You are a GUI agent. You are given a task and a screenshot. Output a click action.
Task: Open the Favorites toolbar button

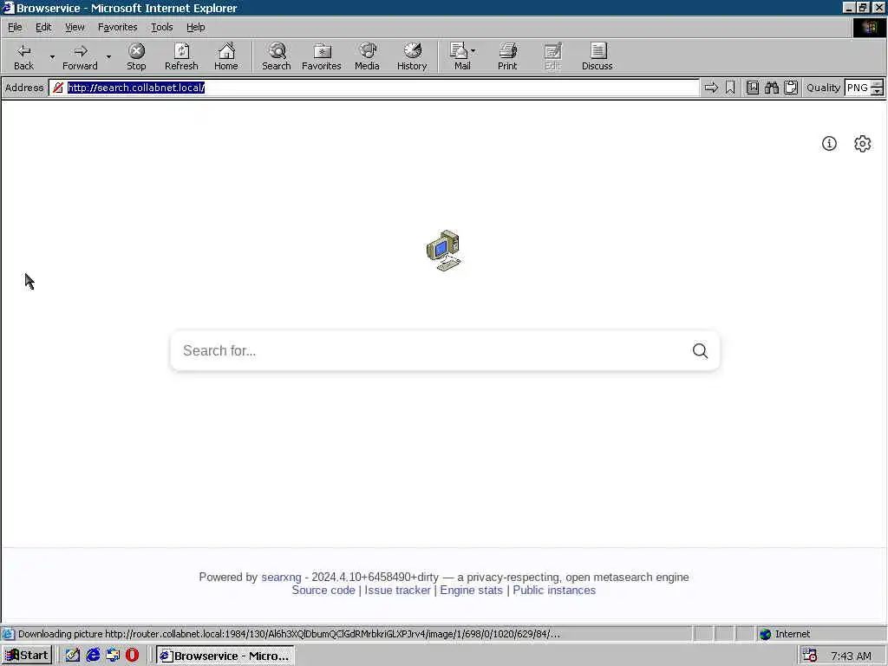pos(321,56)
